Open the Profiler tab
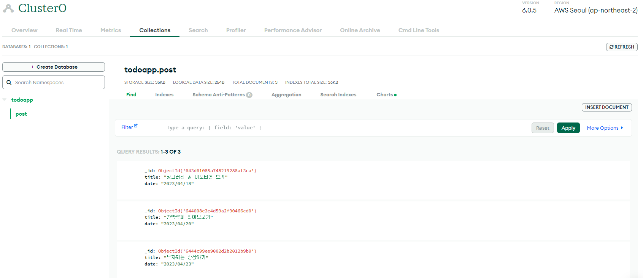643x278 pixels. coord(236,30)
